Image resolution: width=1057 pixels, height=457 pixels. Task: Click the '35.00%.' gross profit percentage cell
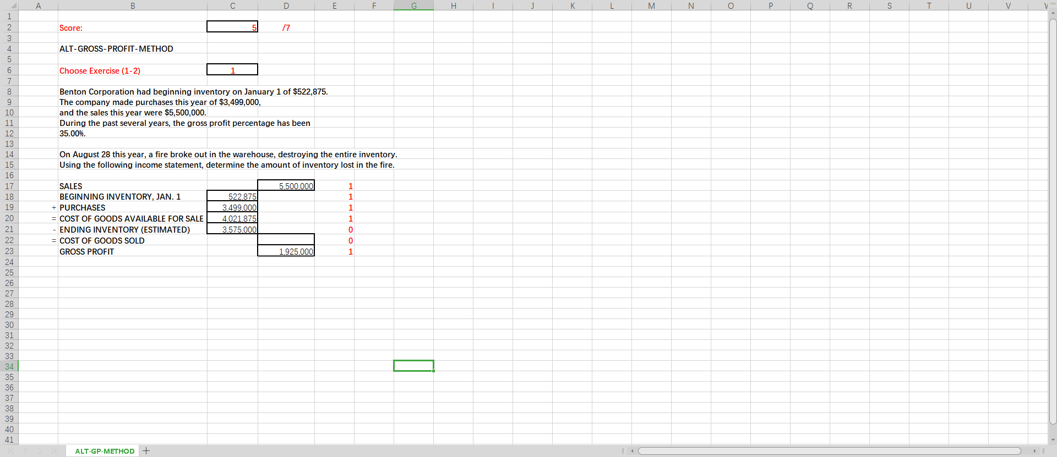click(73, 133)
